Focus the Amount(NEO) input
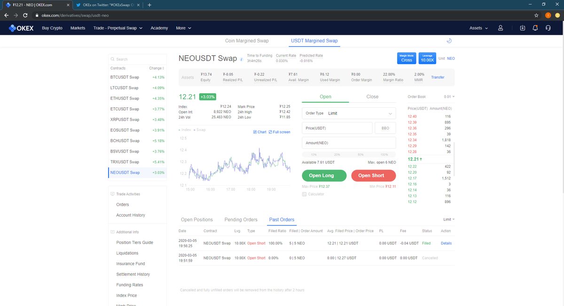Screen dimensions: 564x306 (x=349, y=143)
